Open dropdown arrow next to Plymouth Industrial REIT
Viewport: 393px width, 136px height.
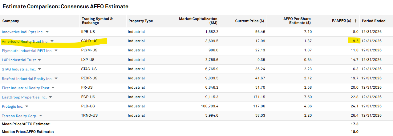pos(56,50)
